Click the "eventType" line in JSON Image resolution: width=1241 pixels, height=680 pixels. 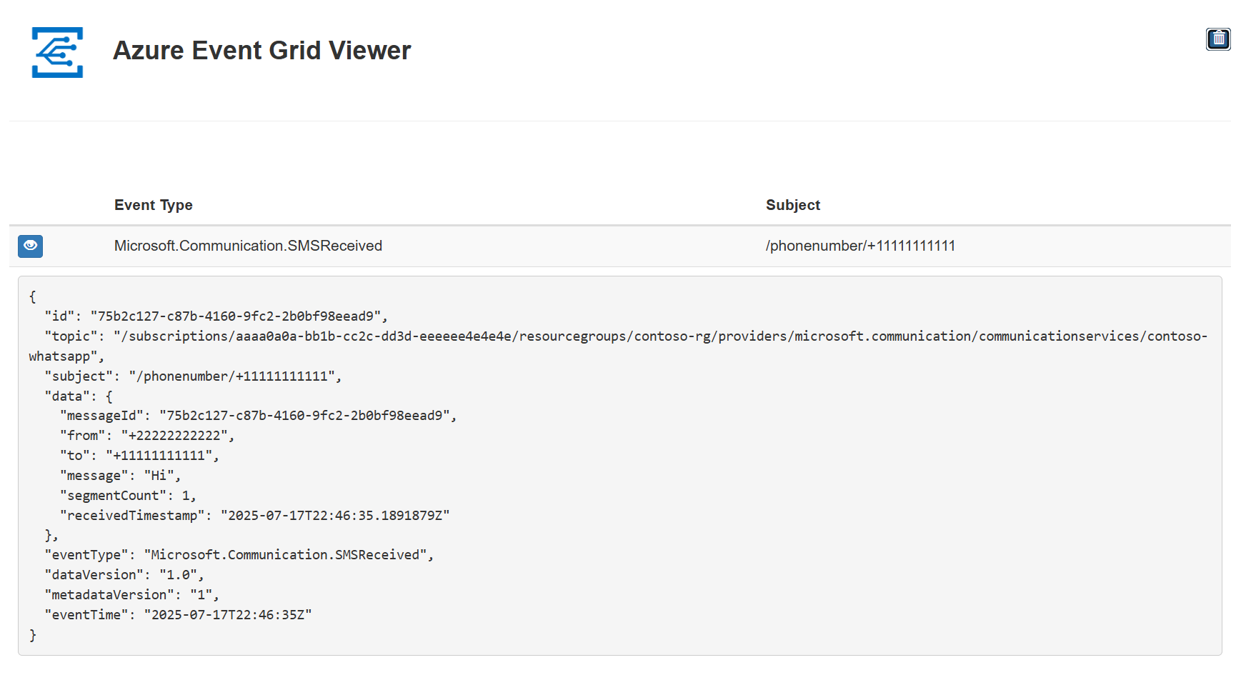239,555
